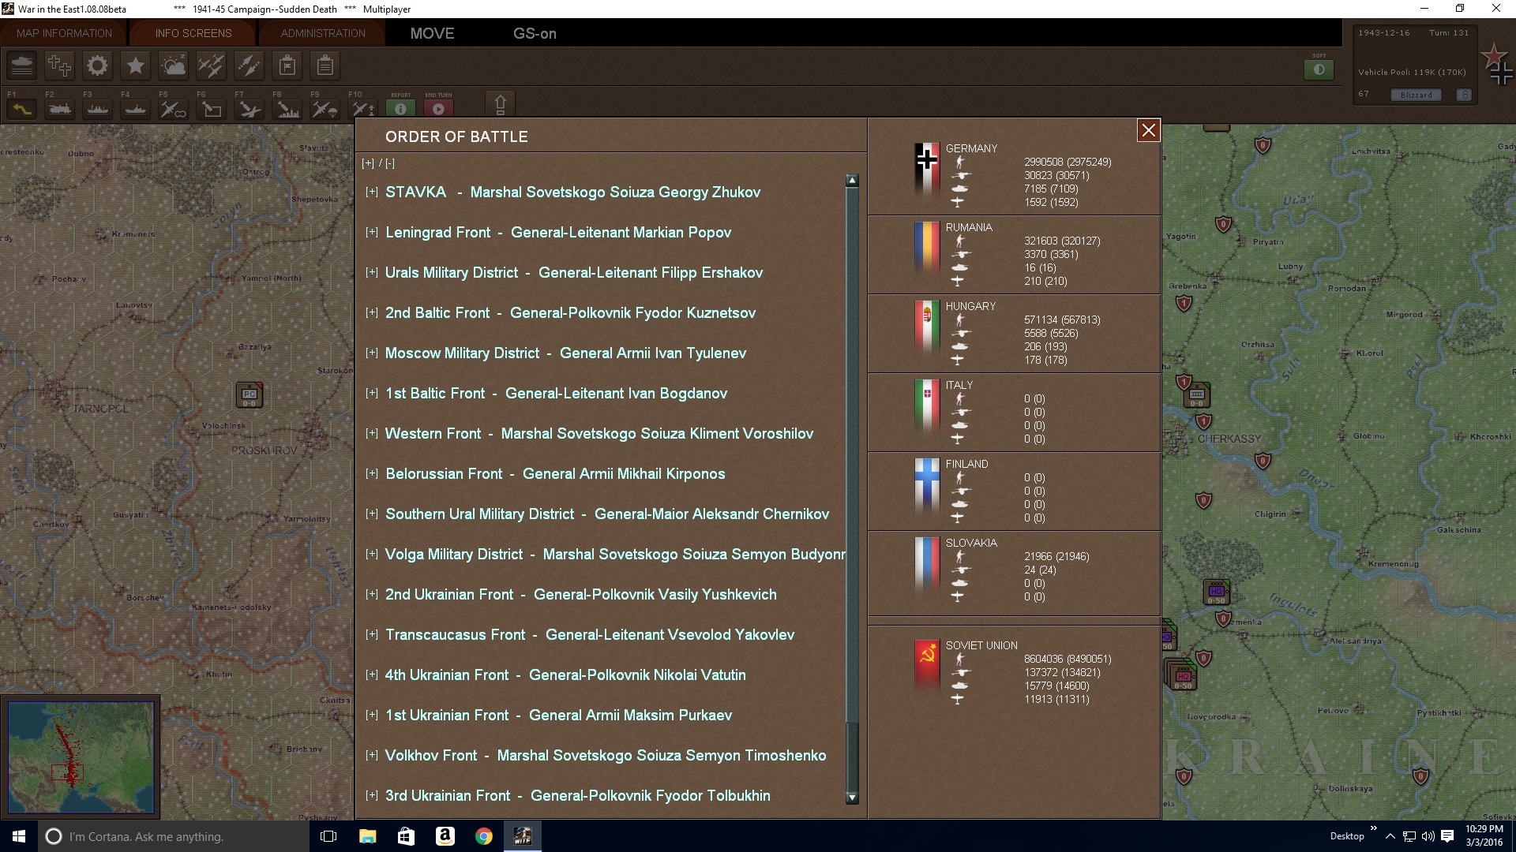Screen dimensions: 1516x852
Task: Open File Explorer from the taskbar
Action: (367, 836)
